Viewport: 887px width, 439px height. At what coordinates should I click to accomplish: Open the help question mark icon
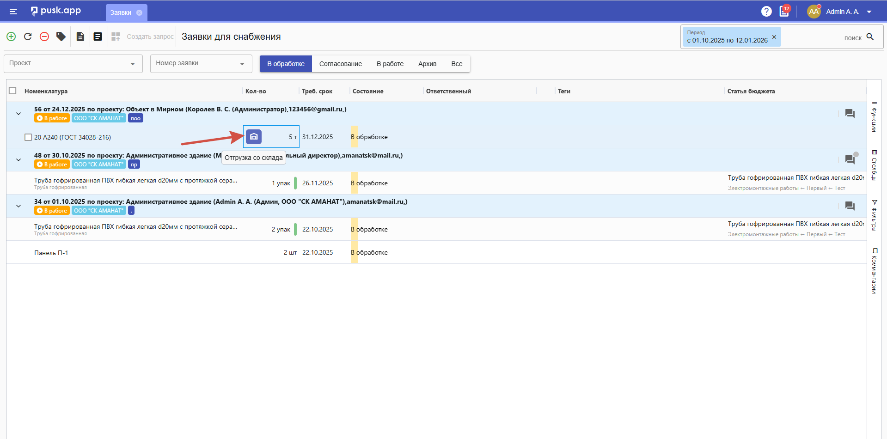pos(766,12)
